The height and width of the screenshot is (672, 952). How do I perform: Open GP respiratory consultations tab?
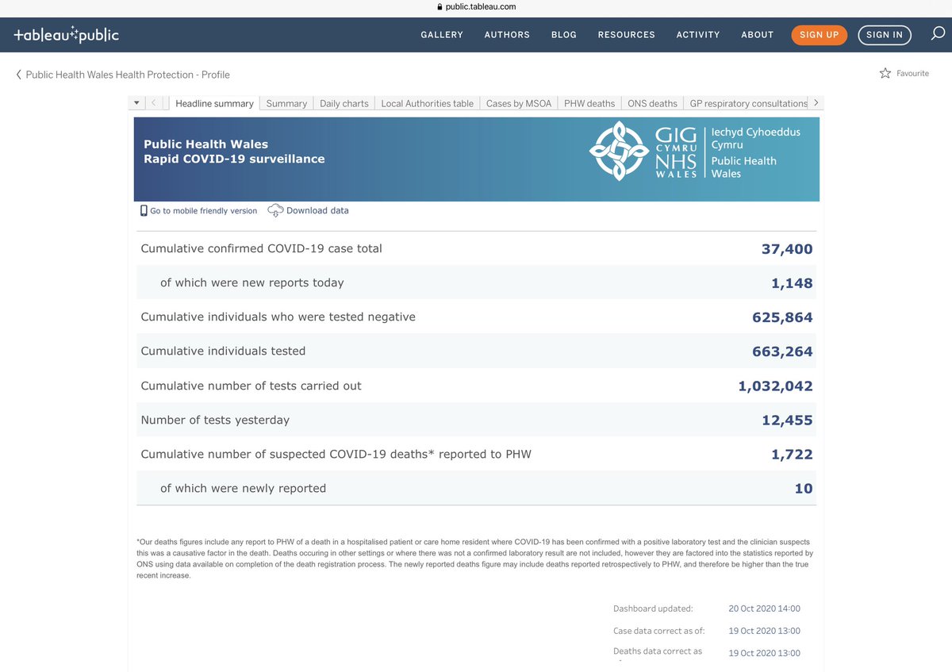747,103
